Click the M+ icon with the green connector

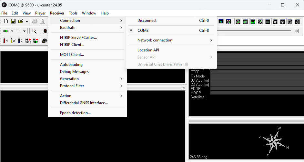[x=35, y=40]
